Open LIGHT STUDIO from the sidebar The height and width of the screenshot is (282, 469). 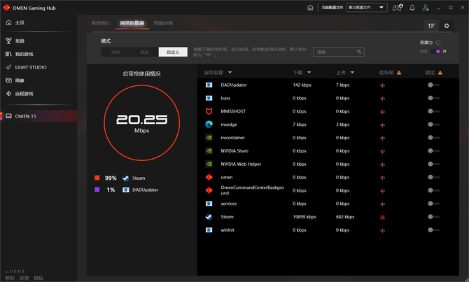tap(26, 67)
